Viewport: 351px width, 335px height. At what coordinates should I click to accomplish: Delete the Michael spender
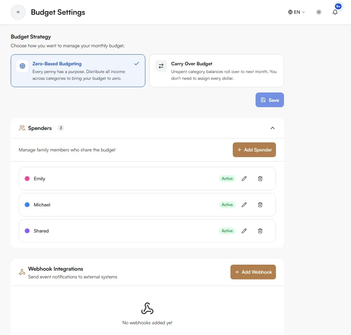pyautogui.click(x=260, y=205)
